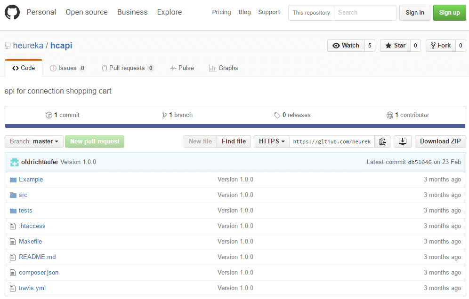
Task: Click the Issues tab circle icon
Action: (x=53, y=68)
